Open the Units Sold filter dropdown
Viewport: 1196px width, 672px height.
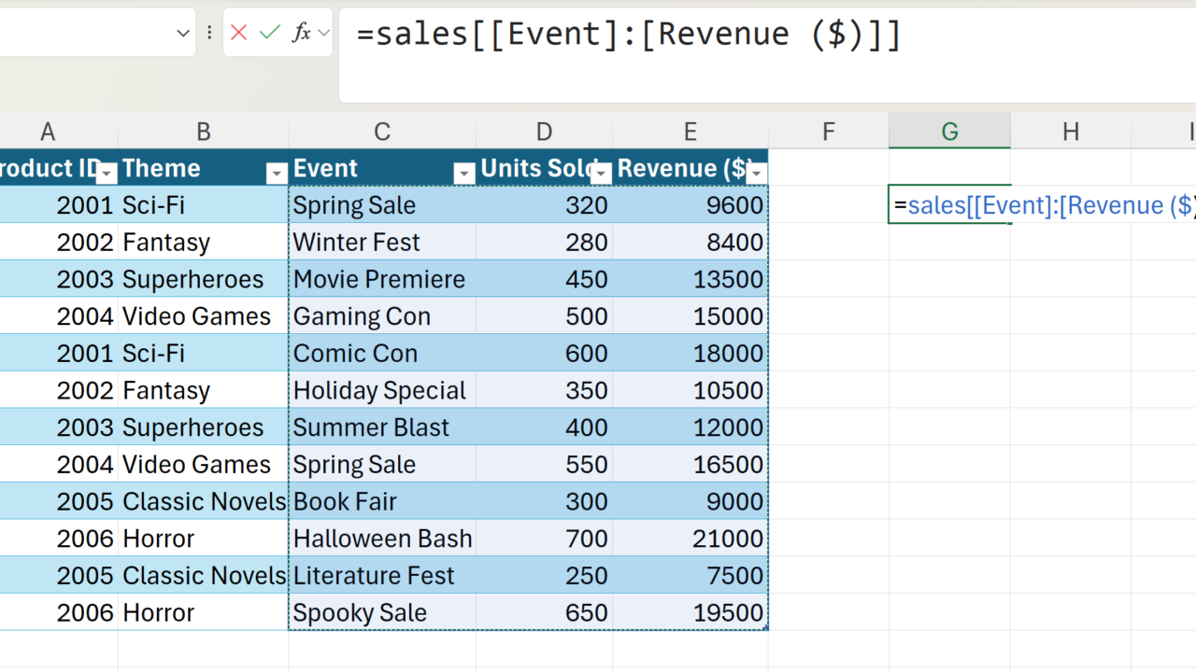click(602, 173)
